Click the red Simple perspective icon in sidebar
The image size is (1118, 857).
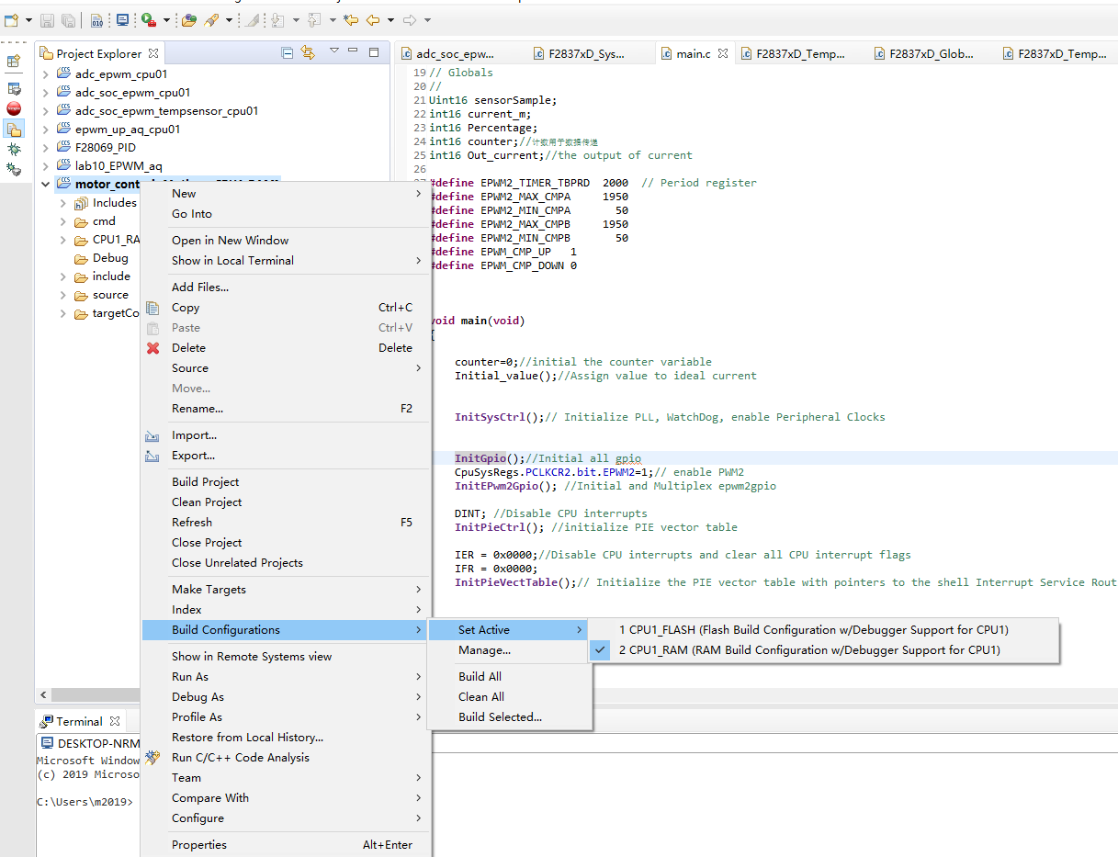(x=14, y=107)
